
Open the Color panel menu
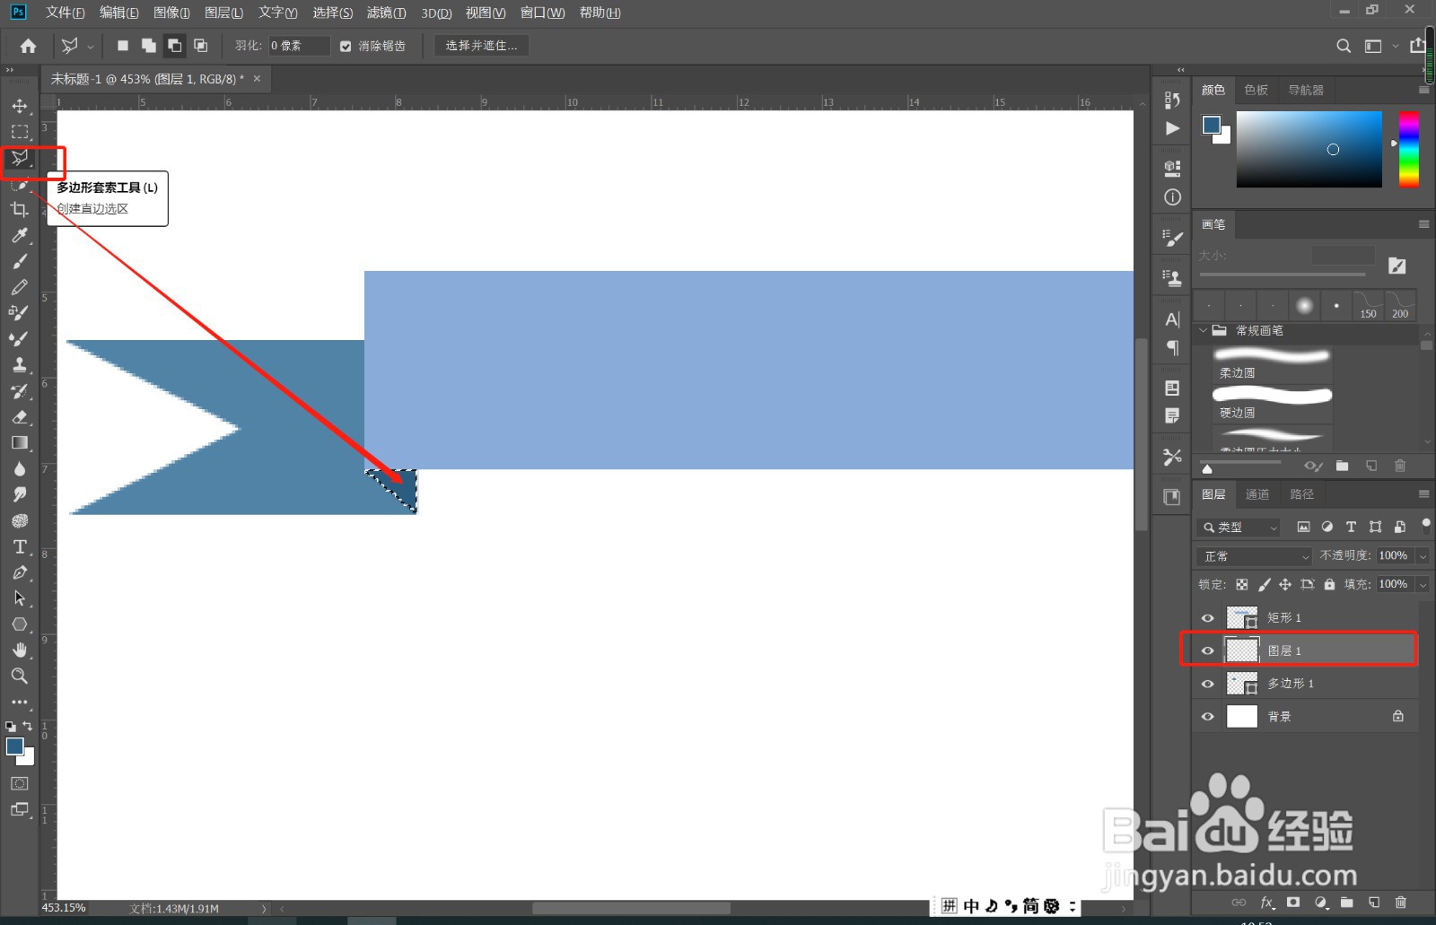click(x=1423, y=90)
